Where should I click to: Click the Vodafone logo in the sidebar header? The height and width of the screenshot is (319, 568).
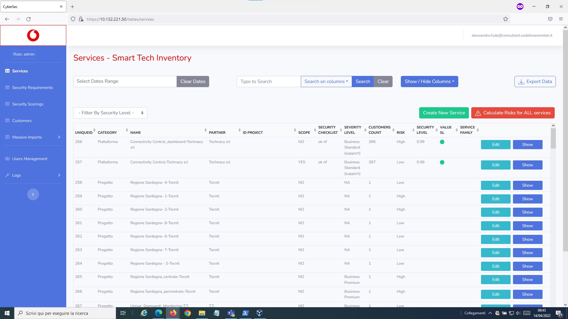33,35
